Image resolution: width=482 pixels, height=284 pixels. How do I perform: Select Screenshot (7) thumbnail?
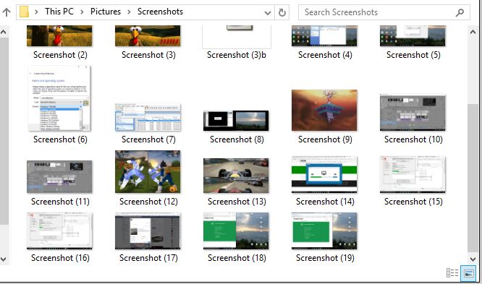148,117
